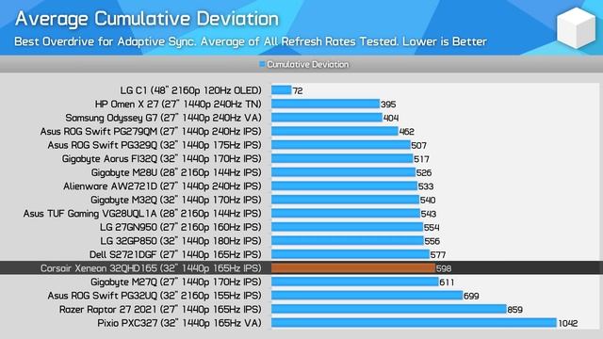Screen dimensions: 603x339
Task: Select the 'LG 32GP850' label
Action: coord(181,241)
